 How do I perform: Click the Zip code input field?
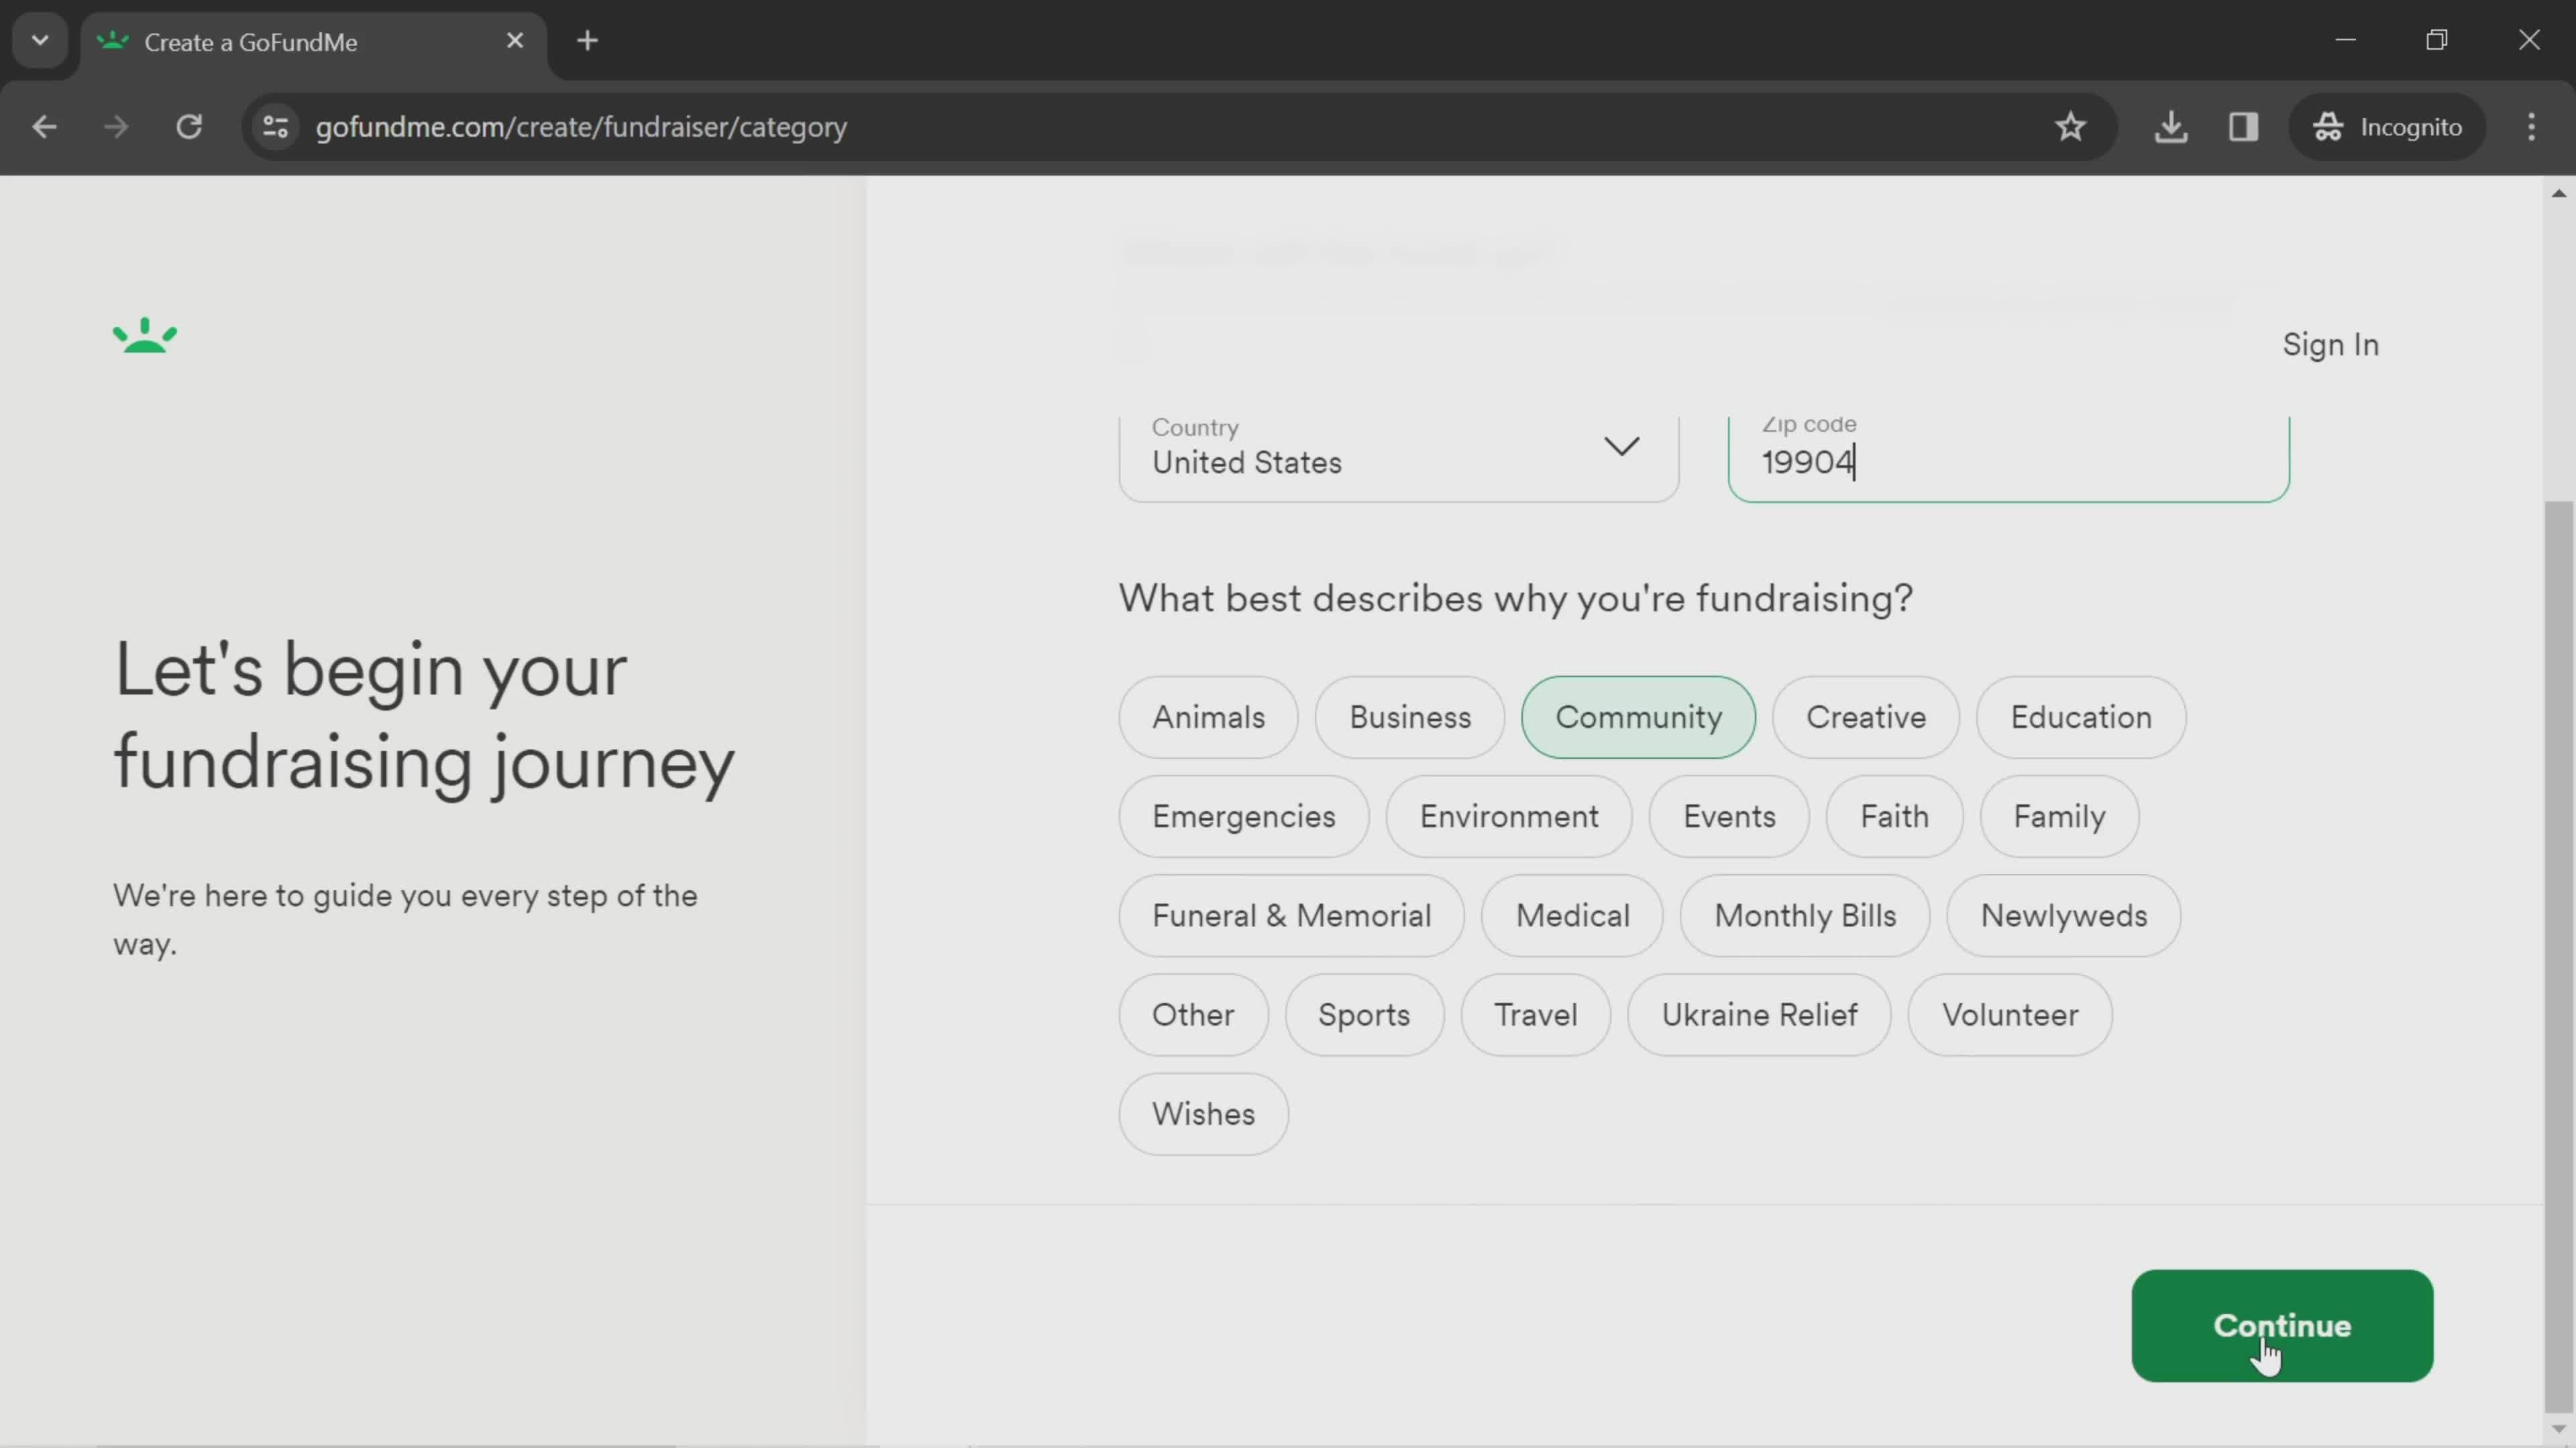[x=2015, y=461]
